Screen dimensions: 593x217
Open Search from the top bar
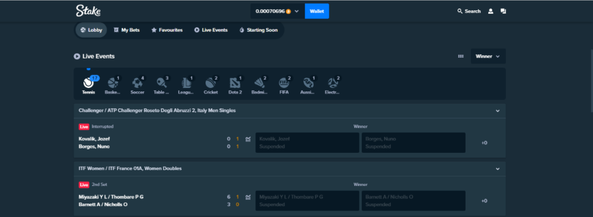(x=469, y=12)
